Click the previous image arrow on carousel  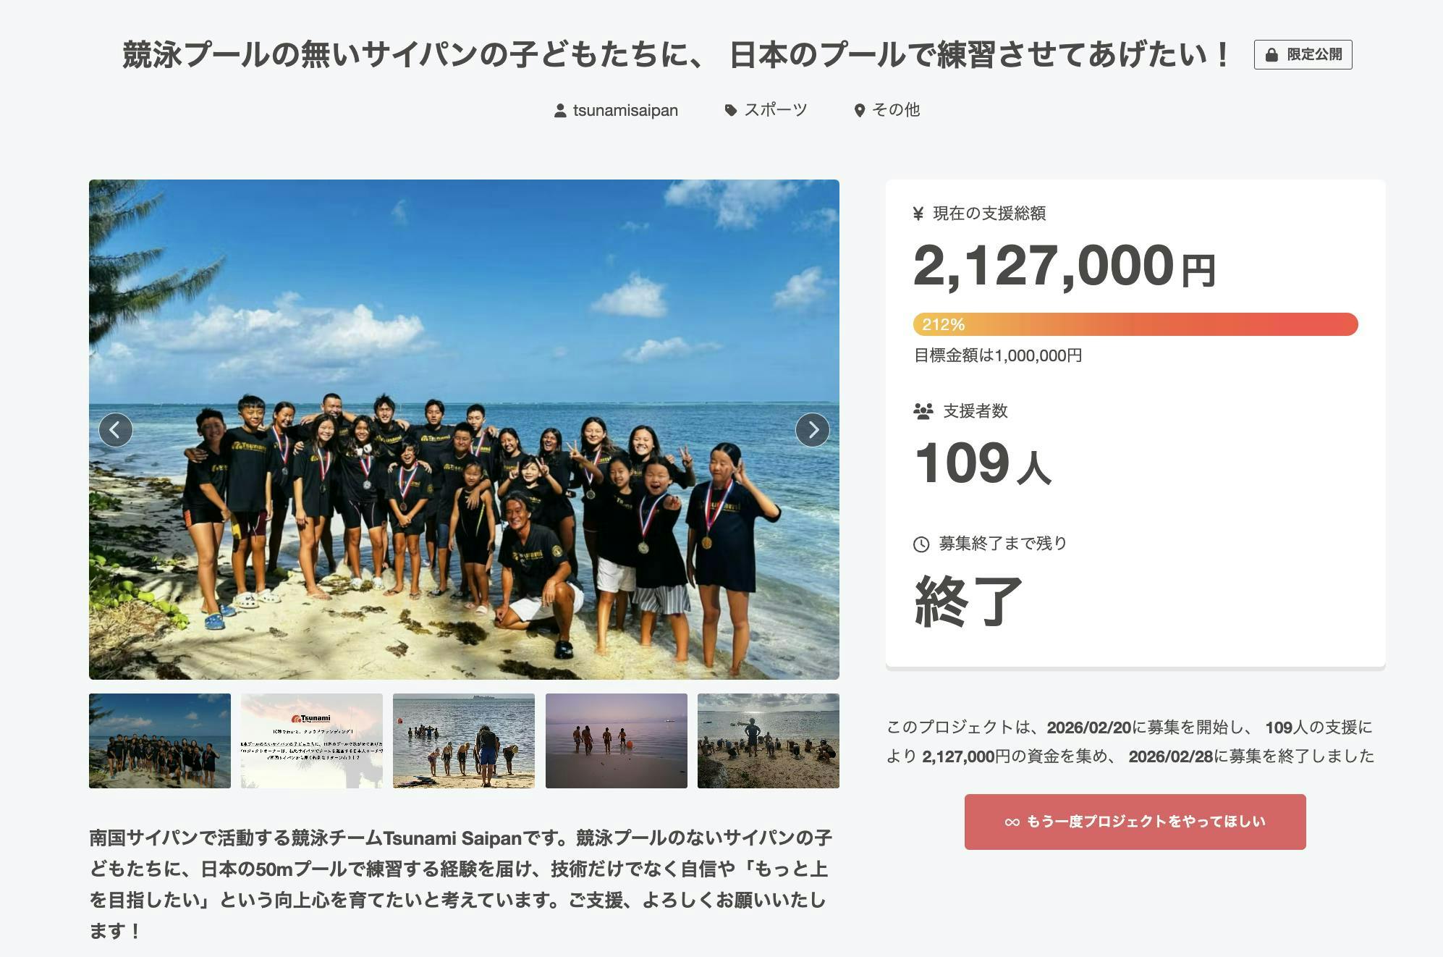116,430
